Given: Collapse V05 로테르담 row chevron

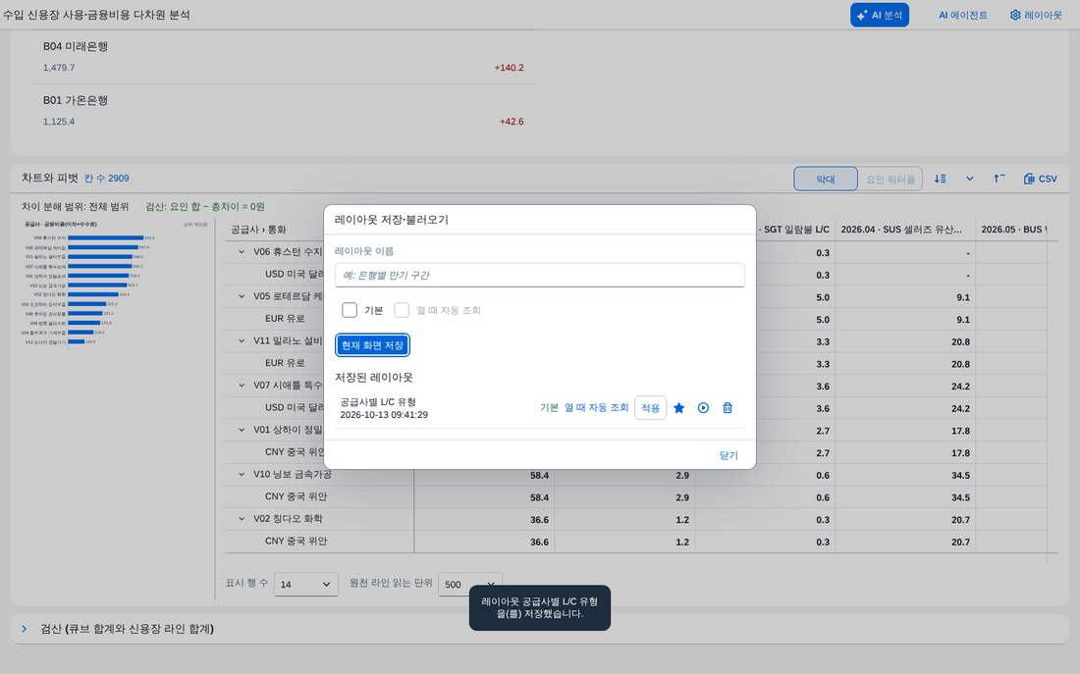Looking at the screenshot, I should point(242,296).
